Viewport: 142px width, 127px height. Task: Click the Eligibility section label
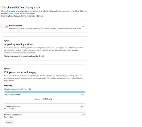[8, 86]
